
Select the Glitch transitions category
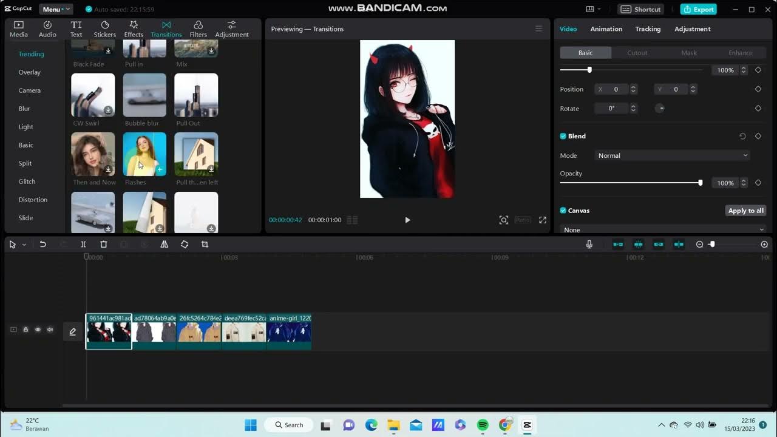coord(27,181)
